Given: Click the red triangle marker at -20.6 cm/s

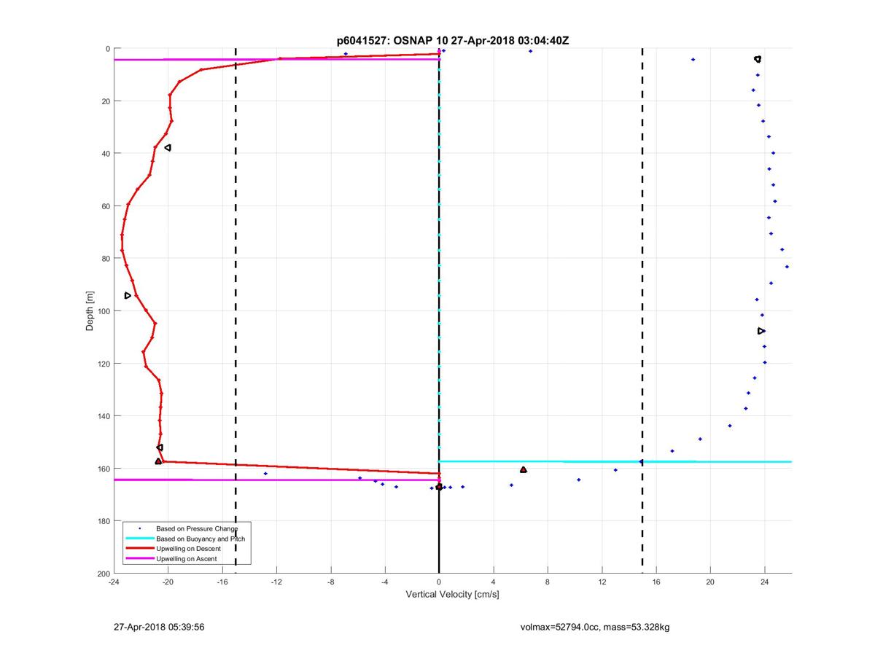Looking at the screenshot, I should point(158,461).
